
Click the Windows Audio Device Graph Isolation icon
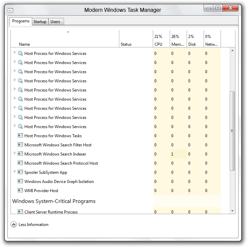[x=20, y=181]
